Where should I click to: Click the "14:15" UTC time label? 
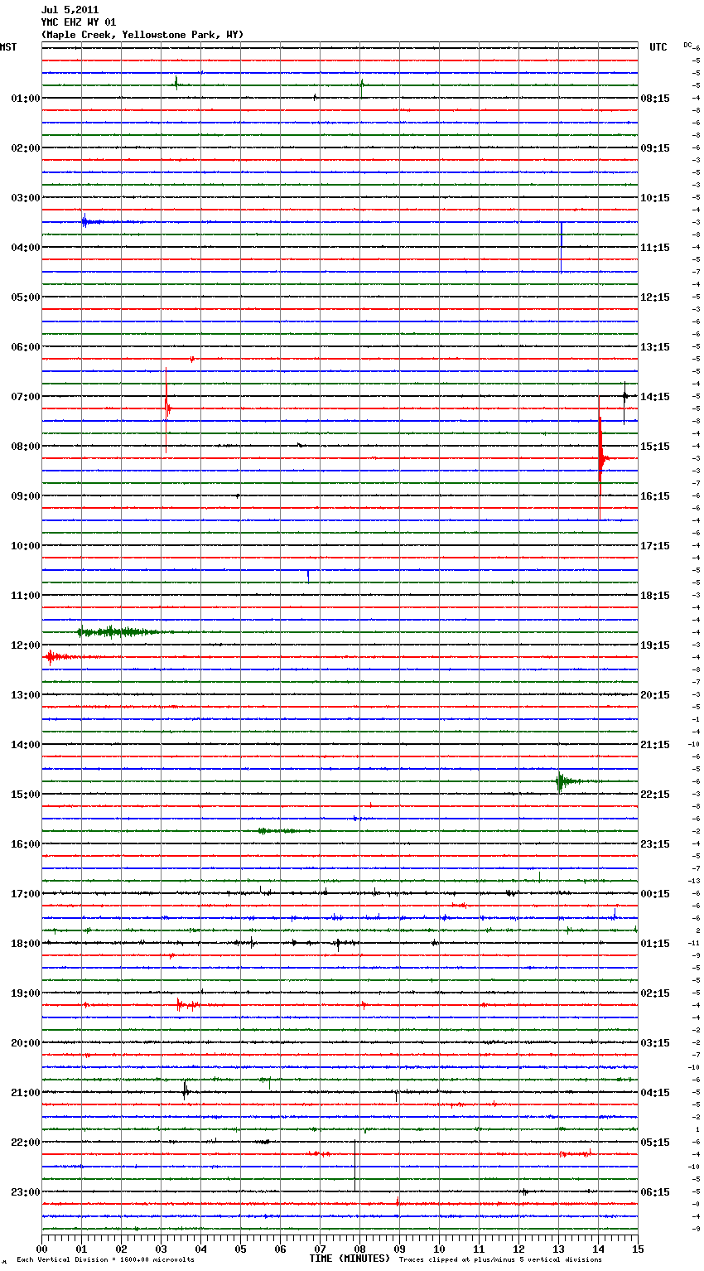pos(655,397)
